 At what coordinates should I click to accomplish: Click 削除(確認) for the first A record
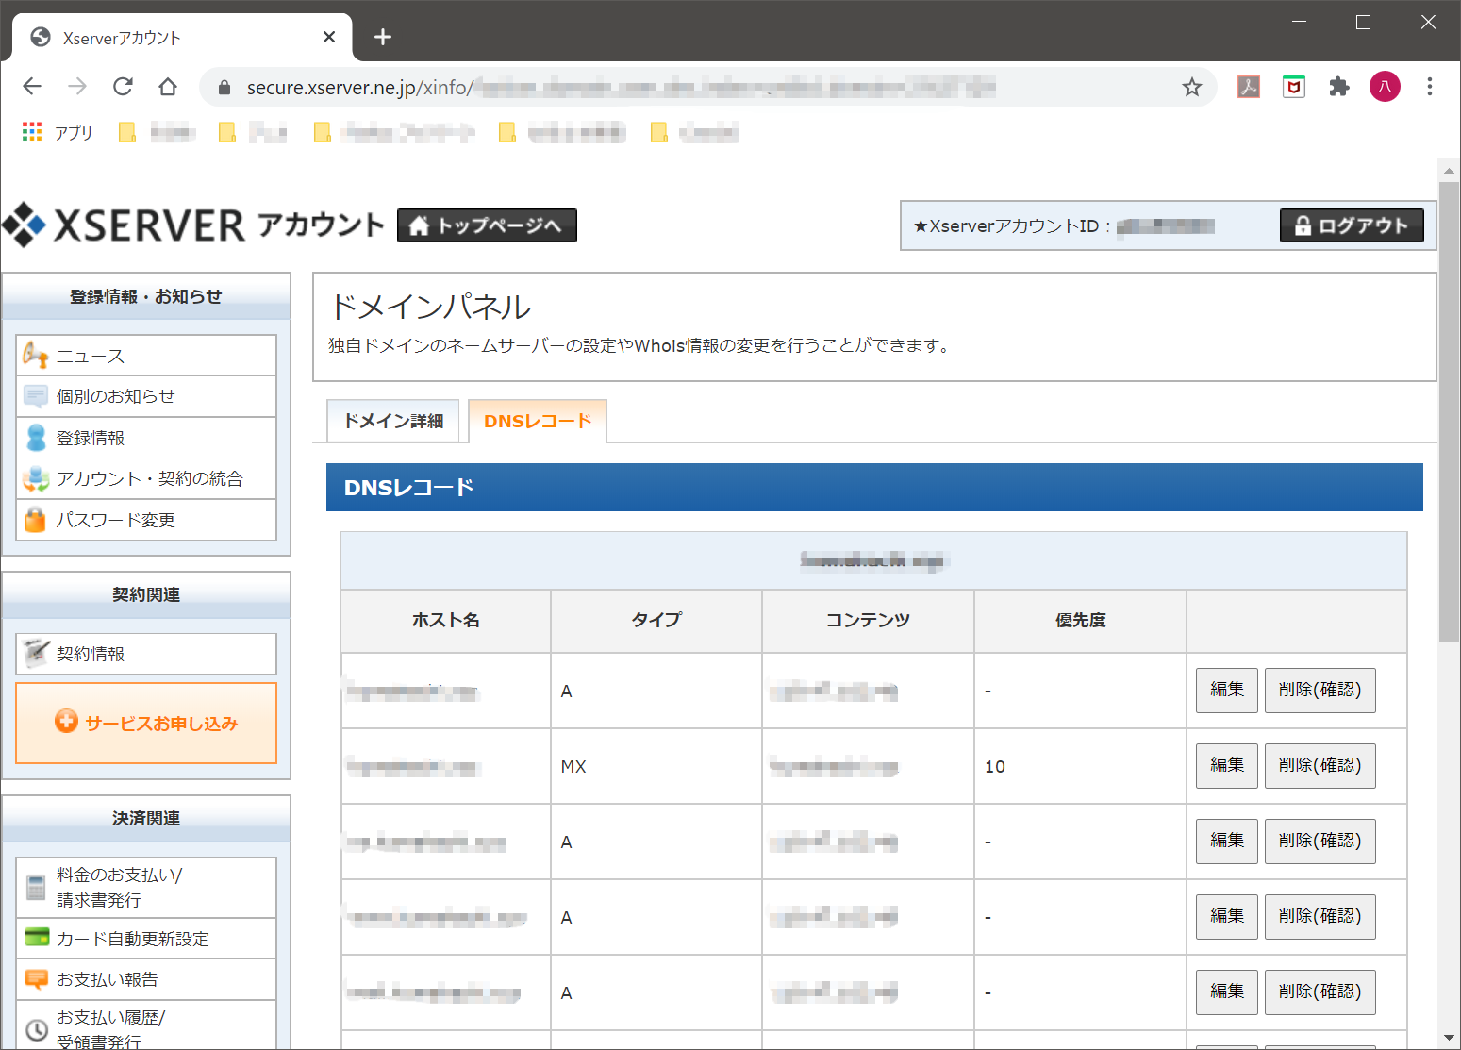point(1320,690)
